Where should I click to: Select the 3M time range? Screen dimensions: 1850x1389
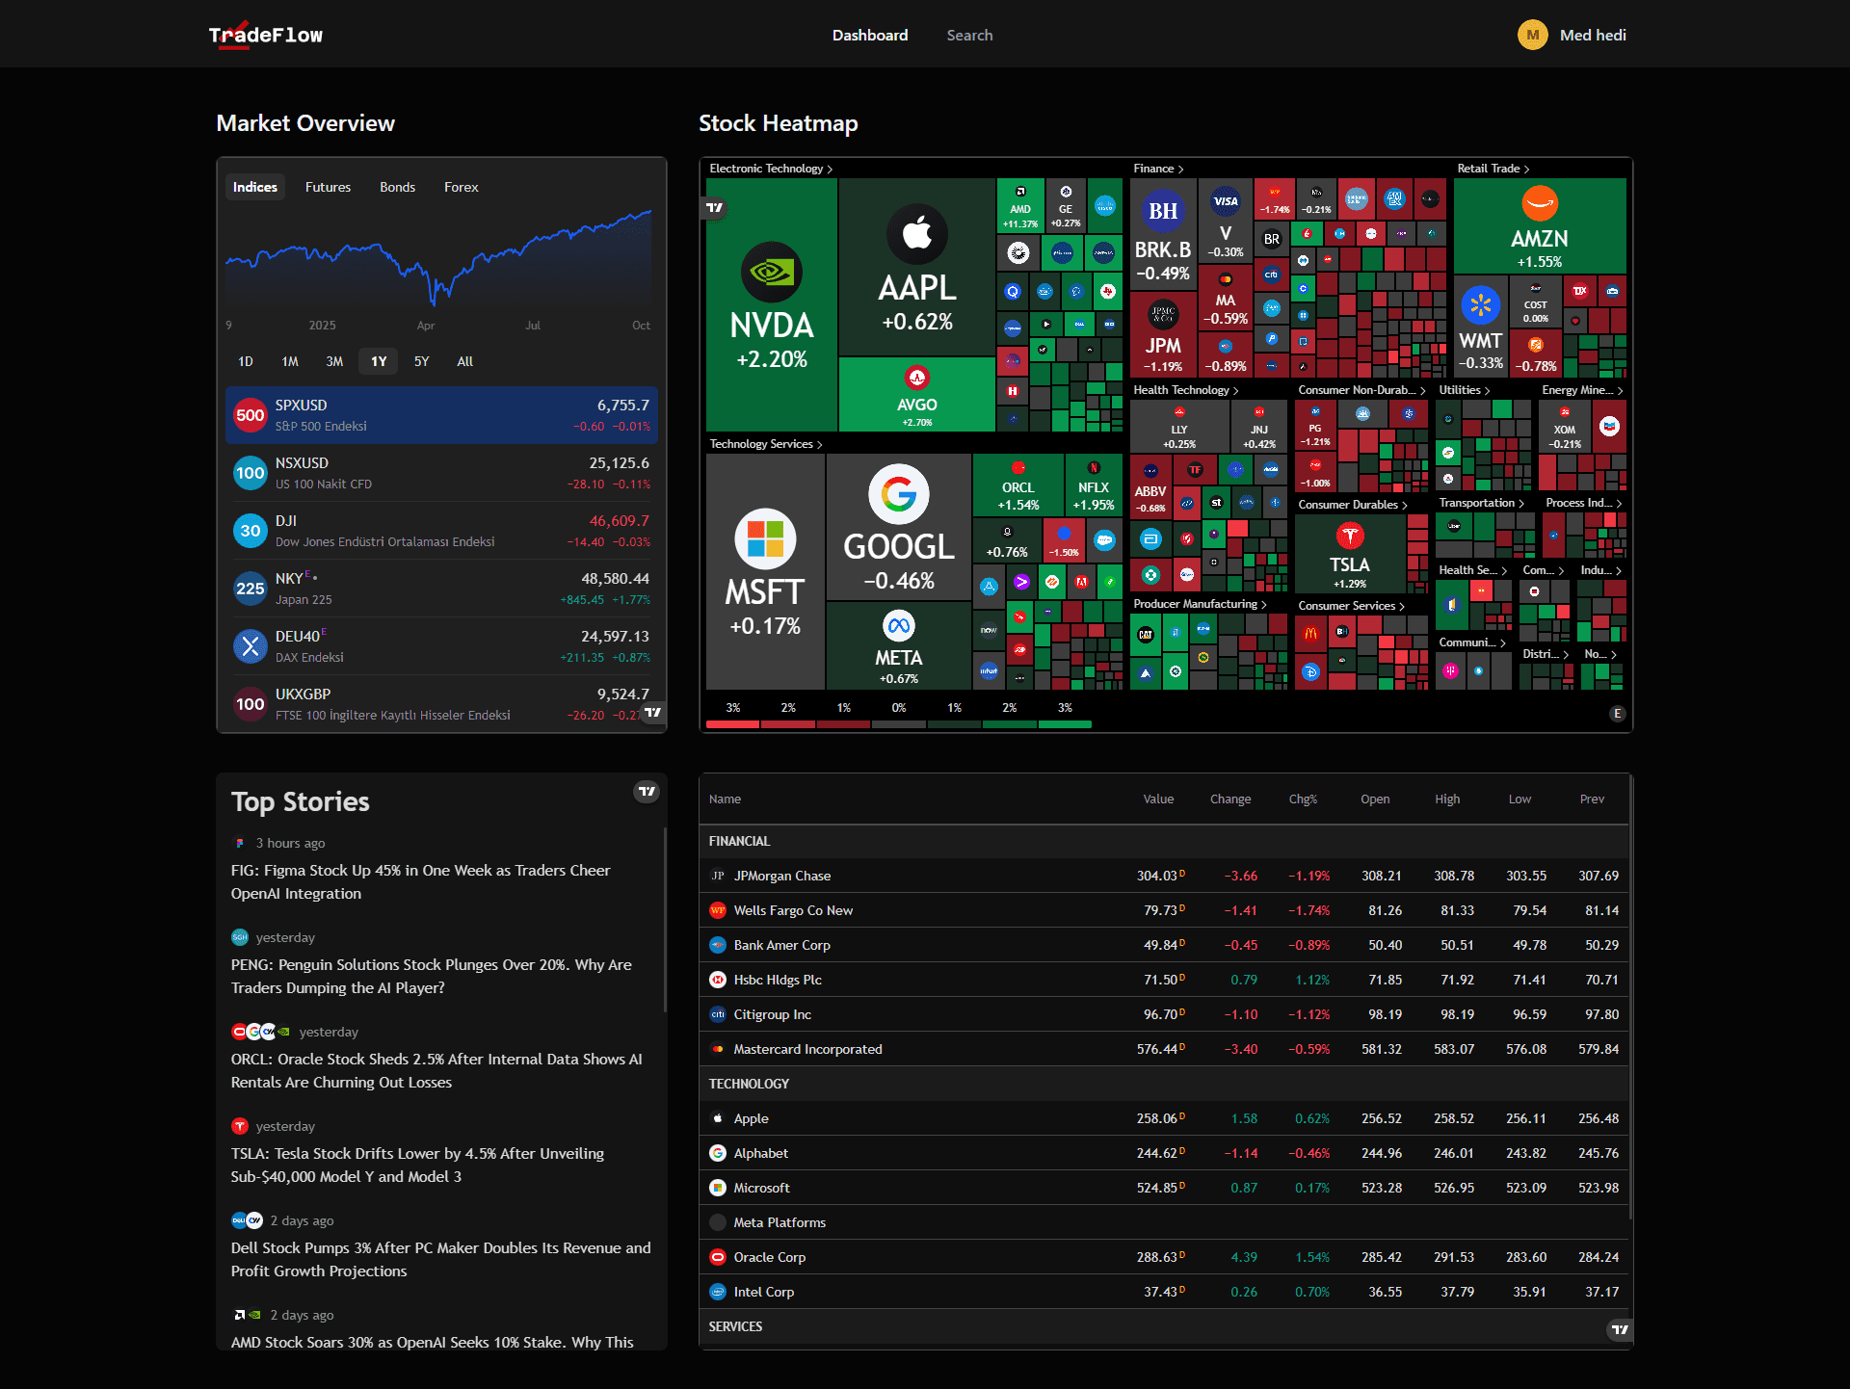[x=334, y=361]
